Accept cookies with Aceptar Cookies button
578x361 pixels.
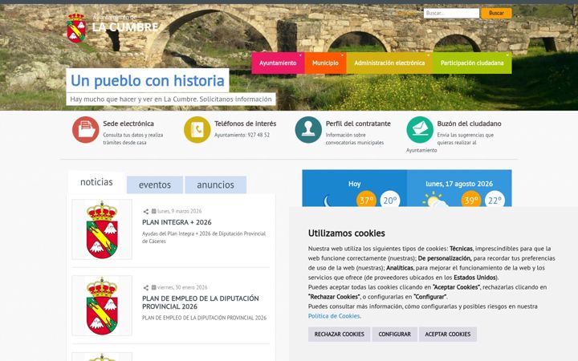point(448,334)
